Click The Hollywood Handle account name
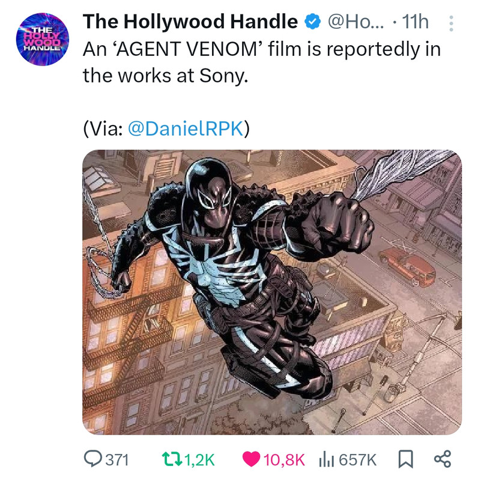Viewport: 478px width, 481px height. click(190, 22)
